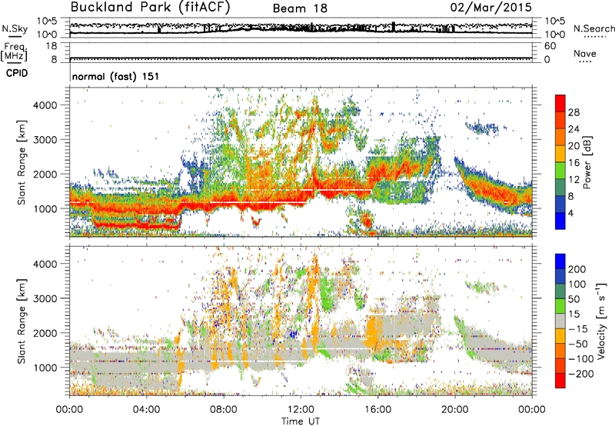This screenshot has width=615, height=426.
Task: Pick the top blue segment of the velocity colorbar
Action: tap(560, 261)
